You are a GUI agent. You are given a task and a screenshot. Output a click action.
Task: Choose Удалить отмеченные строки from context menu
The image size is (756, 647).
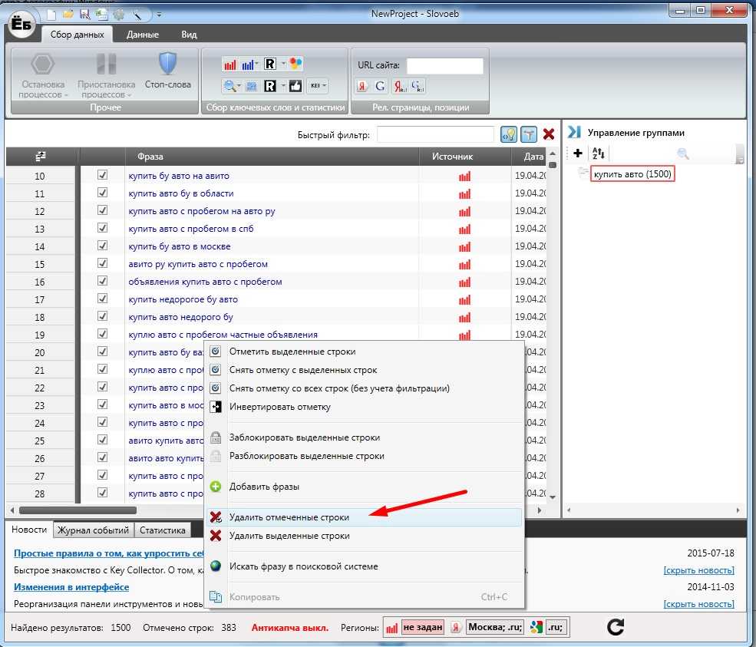(x=289, y=517)
